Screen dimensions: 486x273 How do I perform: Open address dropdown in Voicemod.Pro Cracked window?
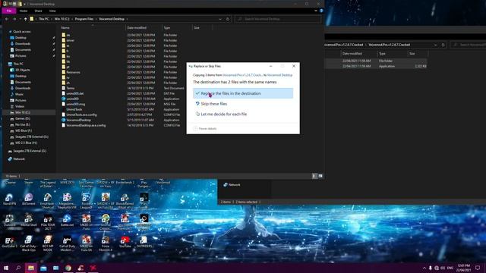tap(435, 45)
